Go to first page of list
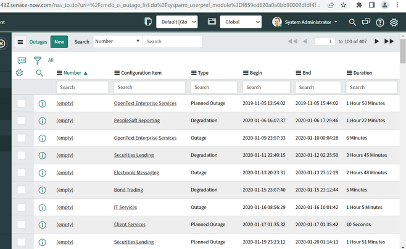 (x=292, y=41)
